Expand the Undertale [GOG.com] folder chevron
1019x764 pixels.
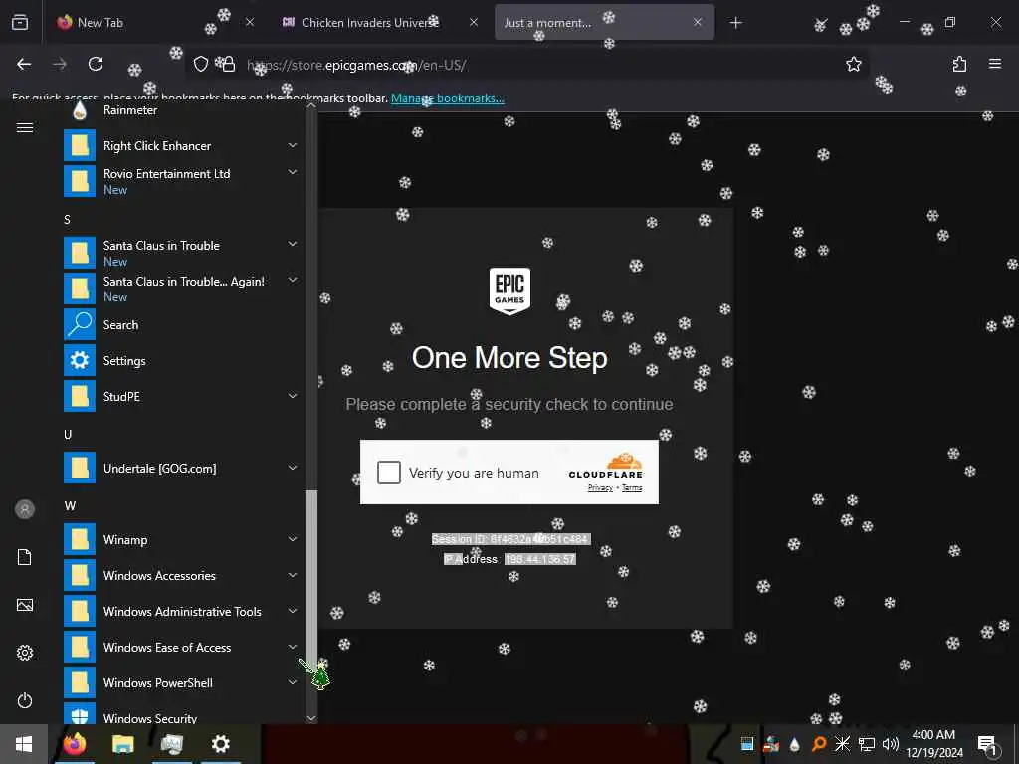point(293,468)
